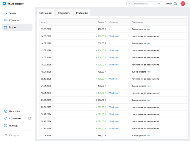
Task: Open the user avatar account menu
Action: [x=183, y=4]
